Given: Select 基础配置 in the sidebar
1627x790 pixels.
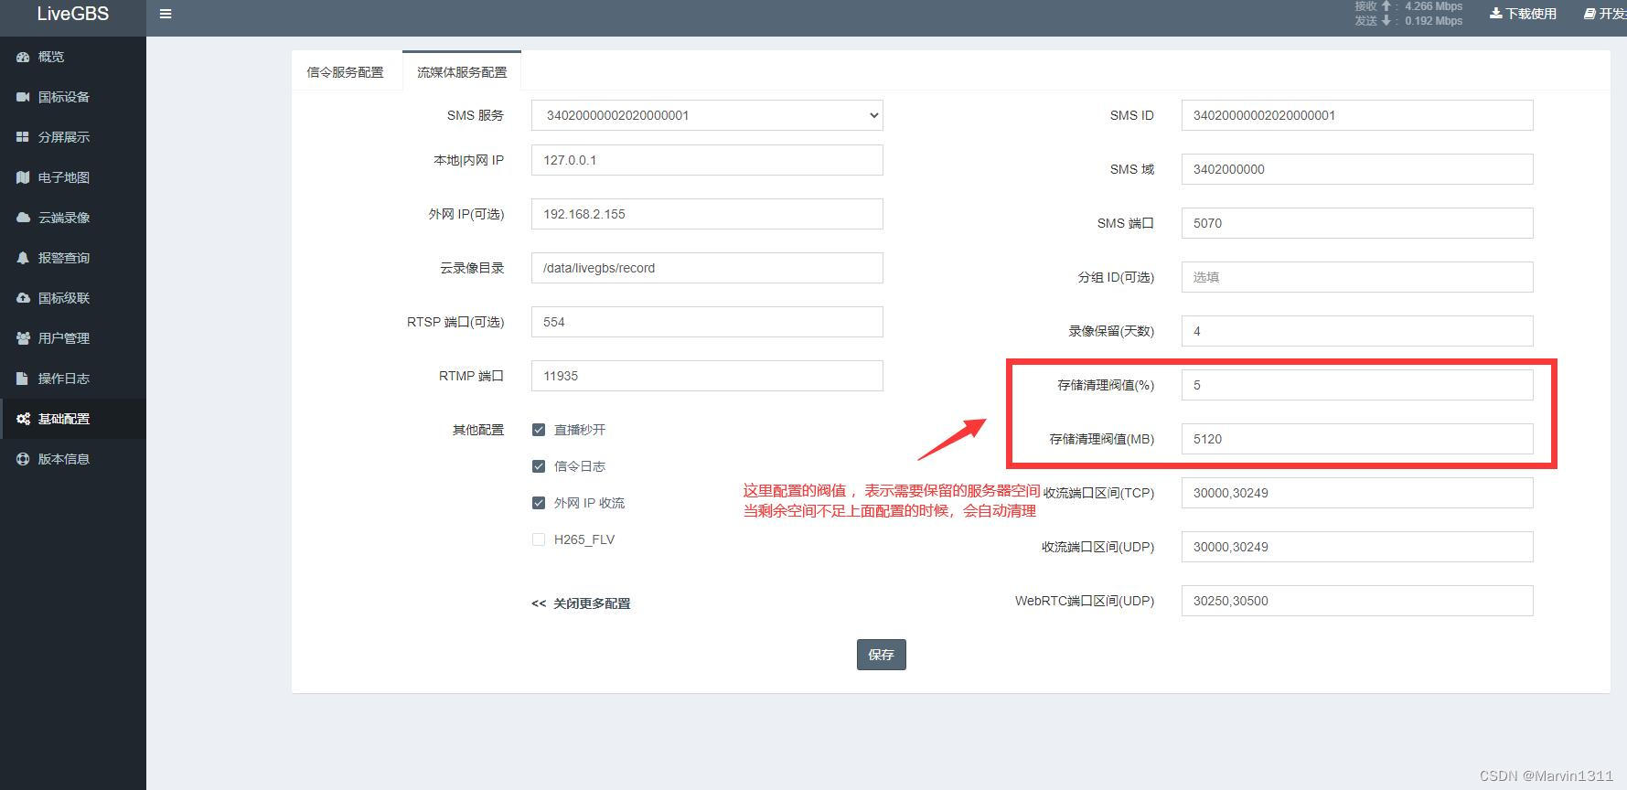Looking at the screenshot, I should [73, 419].
